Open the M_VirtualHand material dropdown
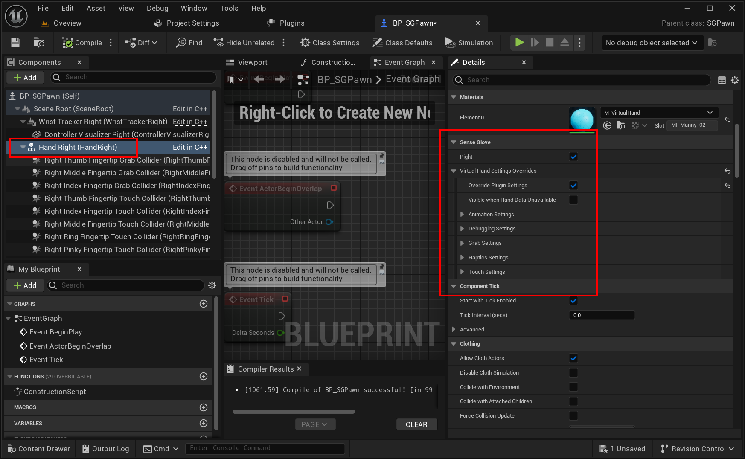Image resolution: width=745 pixels, height=459 pixels. (659, 113)
